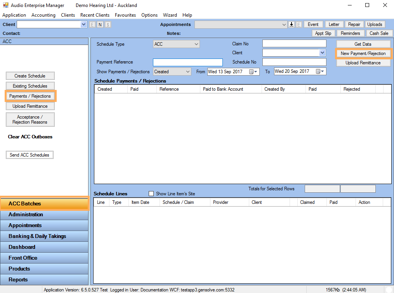Screen dimensions: 394x293
Task: Click Upload Remittance button below New Payment/Rejection
Action: click(x=363, y=63)
